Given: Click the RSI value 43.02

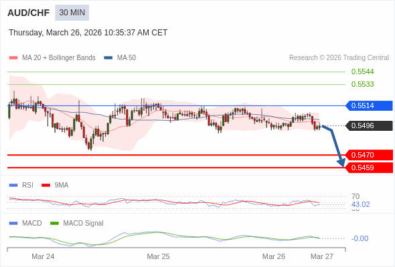Looking at the screenshot, I should (x=360, y=204).
